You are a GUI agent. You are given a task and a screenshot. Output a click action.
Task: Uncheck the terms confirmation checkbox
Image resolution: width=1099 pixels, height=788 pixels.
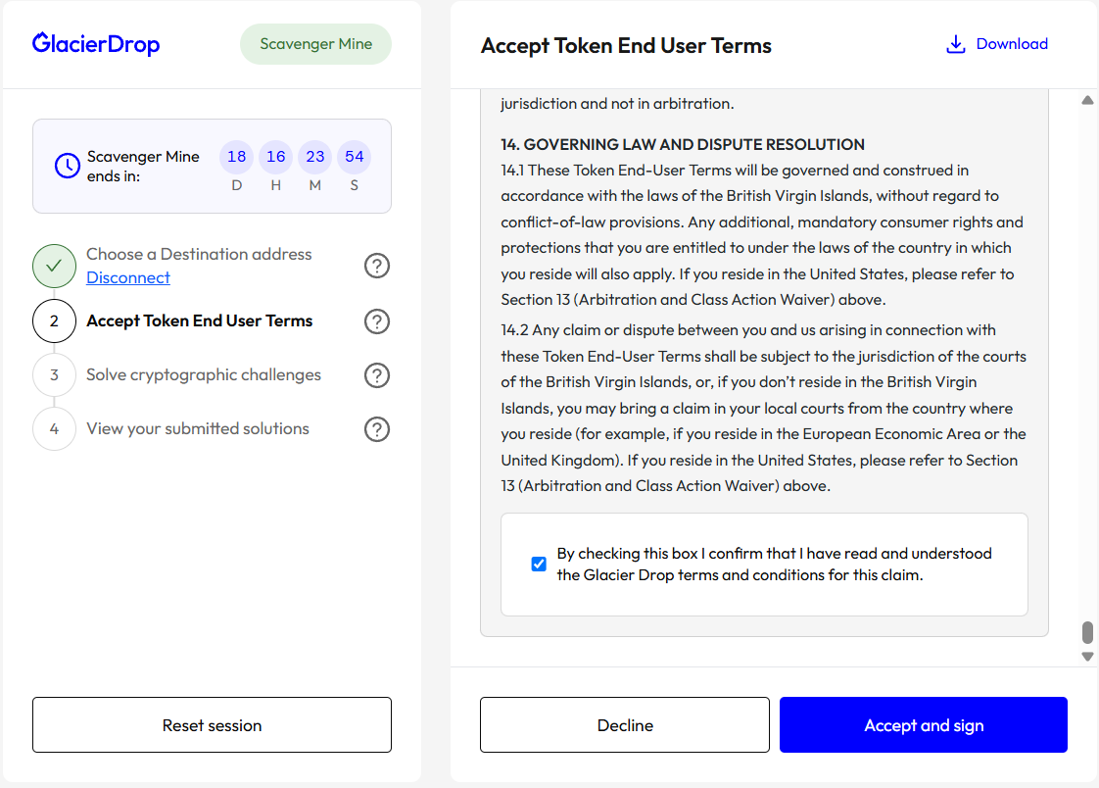click(x=539, y=565)
